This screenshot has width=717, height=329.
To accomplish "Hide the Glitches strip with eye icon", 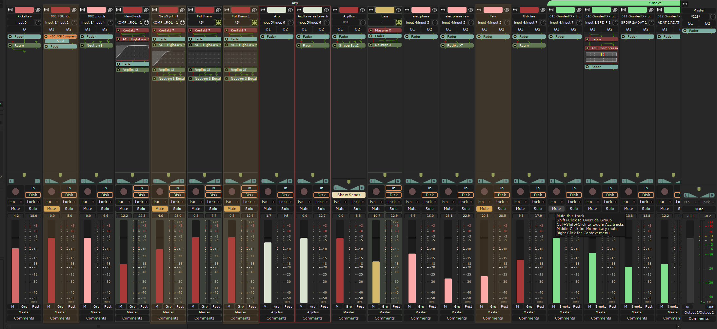I will click(x=543, y=10).
